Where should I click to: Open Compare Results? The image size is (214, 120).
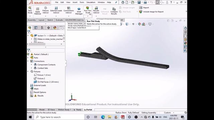[114, 11]
